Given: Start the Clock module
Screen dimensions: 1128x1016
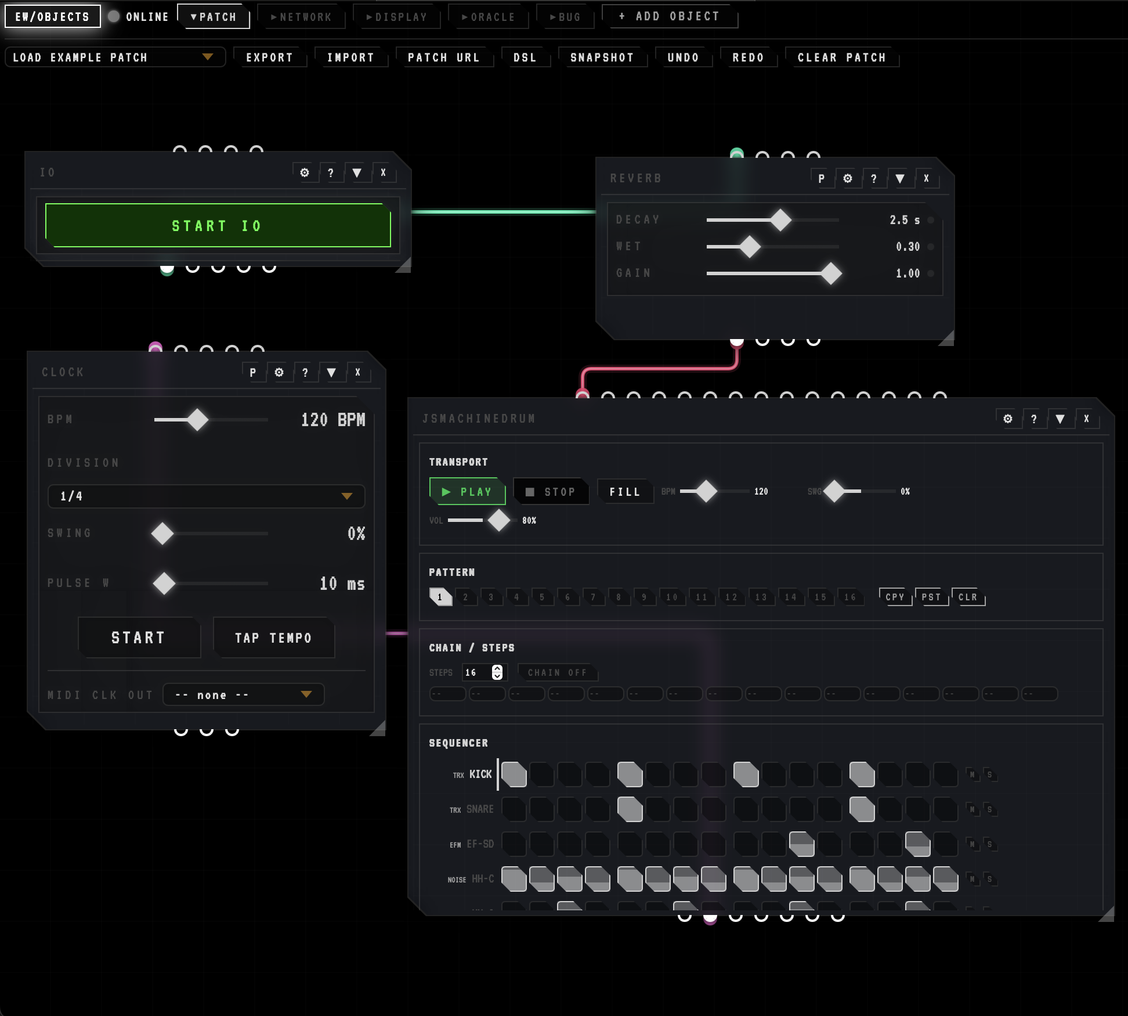Looking at the screenshot, I should [x=139, y=637].
